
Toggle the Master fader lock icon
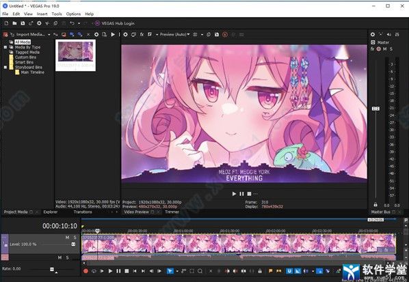tap(375, 205)
